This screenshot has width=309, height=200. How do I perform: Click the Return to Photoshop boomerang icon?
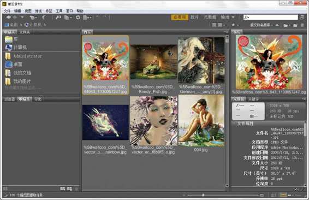tap(44, 17)
